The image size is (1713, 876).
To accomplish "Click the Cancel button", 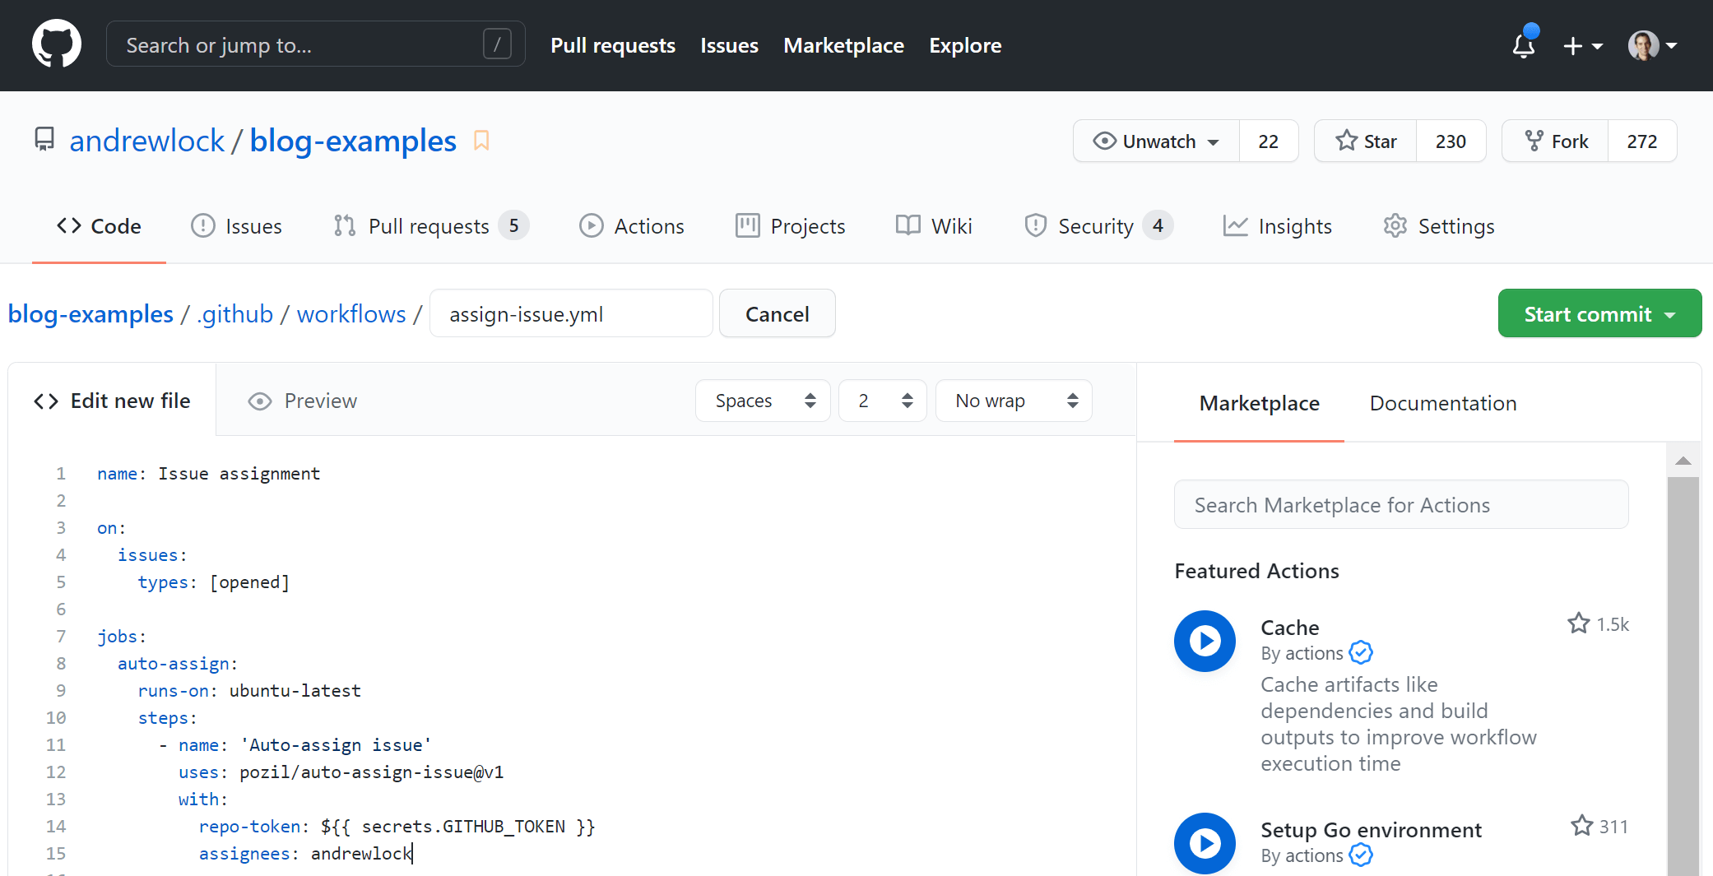I will pyautogui.click(x=778, y=313).
